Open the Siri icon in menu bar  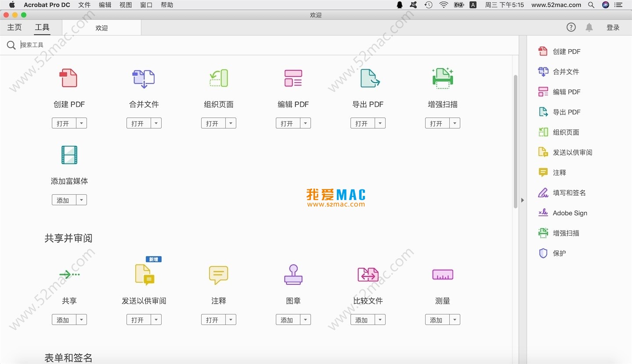606,5
